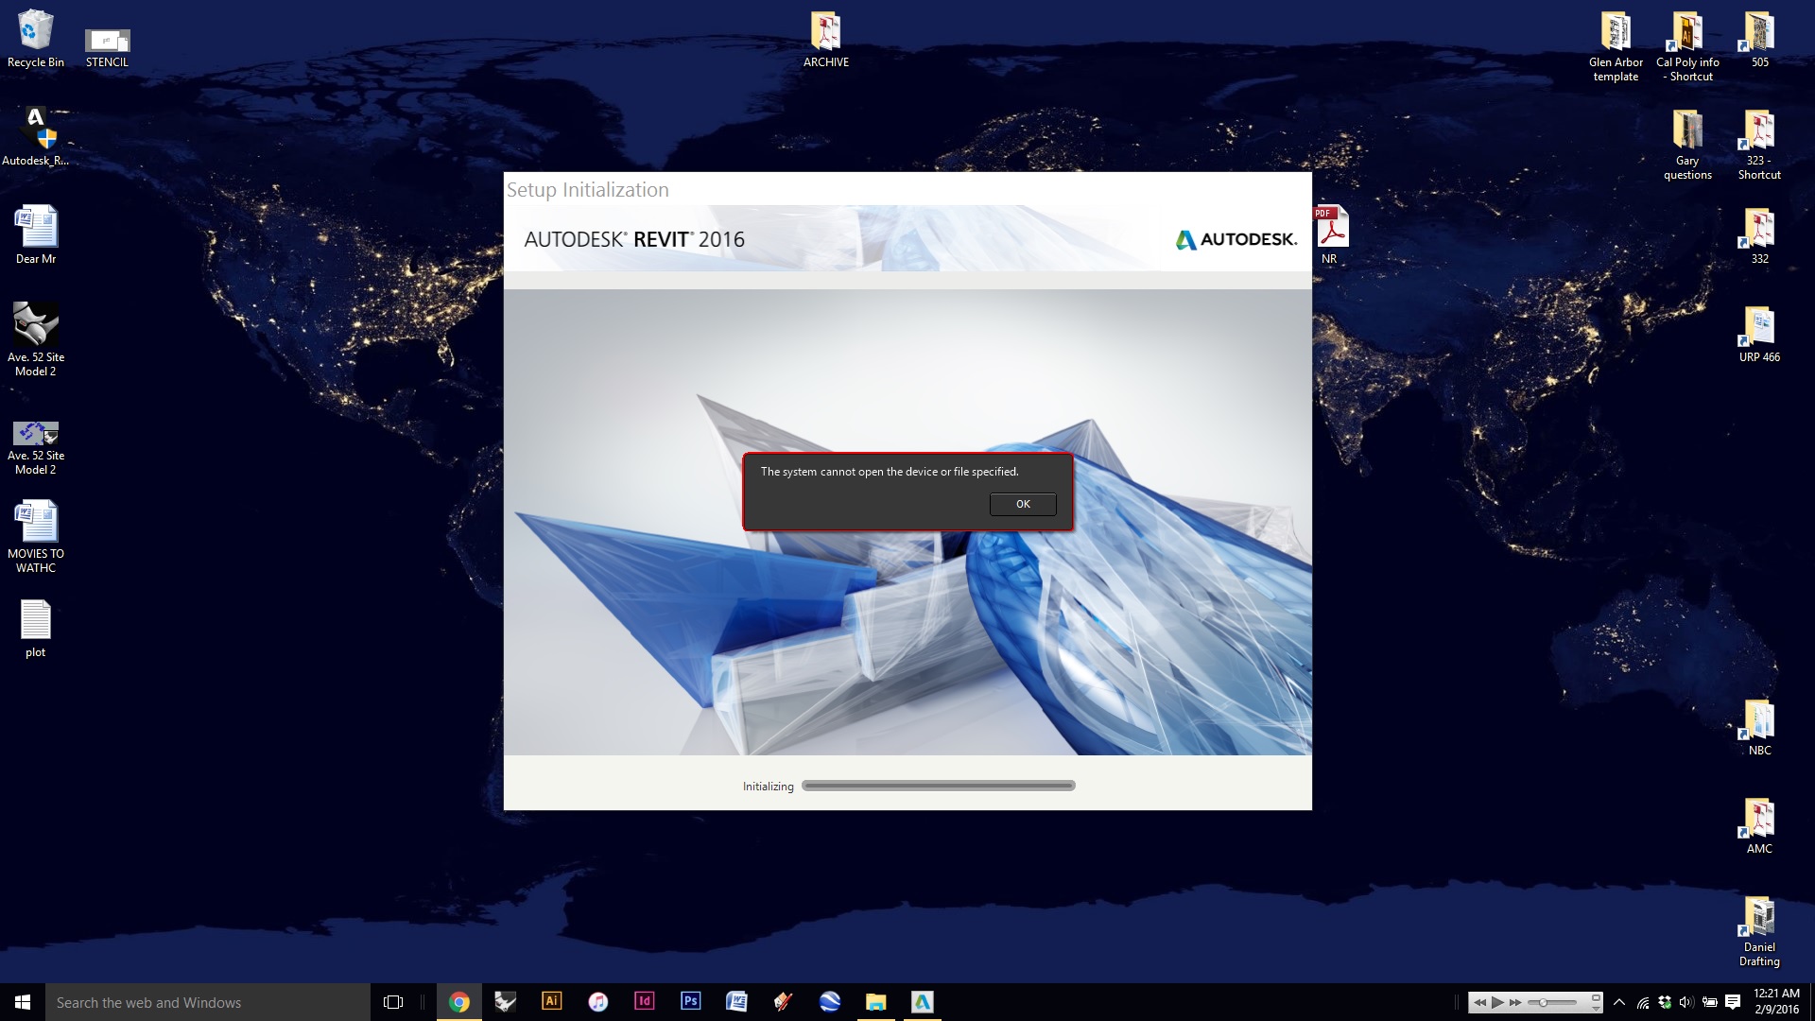Restore iTunes window from mini toolbar

(1597, 997)
